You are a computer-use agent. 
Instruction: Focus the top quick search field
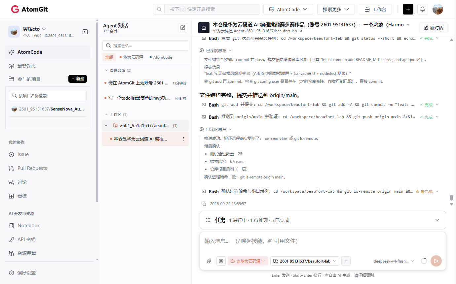click(212, 9)
